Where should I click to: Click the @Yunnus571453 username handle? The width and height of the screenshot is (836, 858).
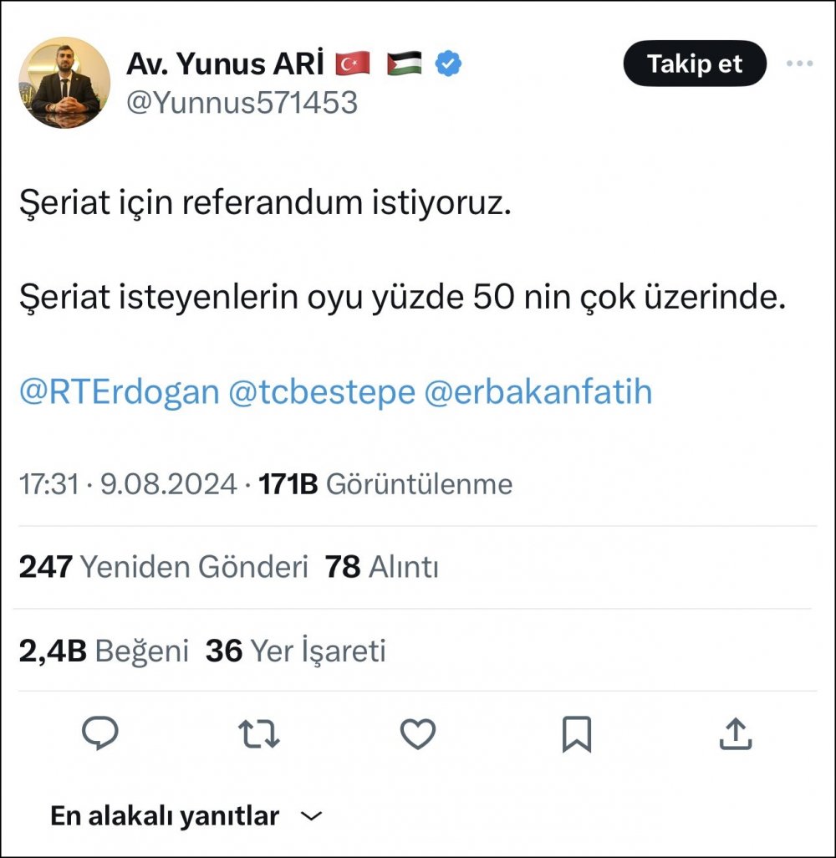tap(242, 103)
